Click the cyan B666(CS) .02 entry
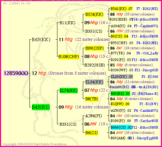The height and width of the screenshot is (147, 162). pos(121,128)
